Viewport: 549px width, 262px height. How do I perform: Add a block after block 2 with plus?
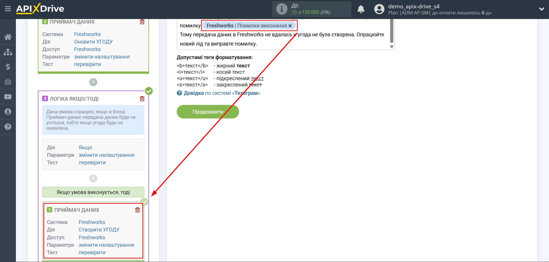click(x=93, y=82)
